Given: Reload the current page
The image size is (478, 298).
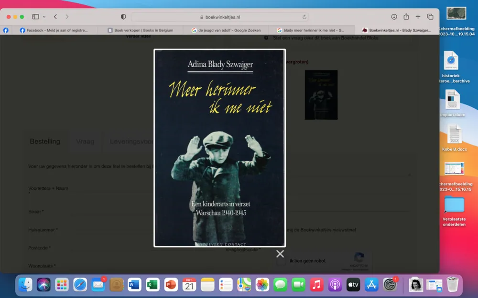Looking at the screenshot, I should click(x=304, y=17).
